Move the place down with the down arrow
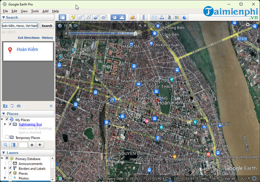The width and height of the screenshot is (260, 182). 40,145
